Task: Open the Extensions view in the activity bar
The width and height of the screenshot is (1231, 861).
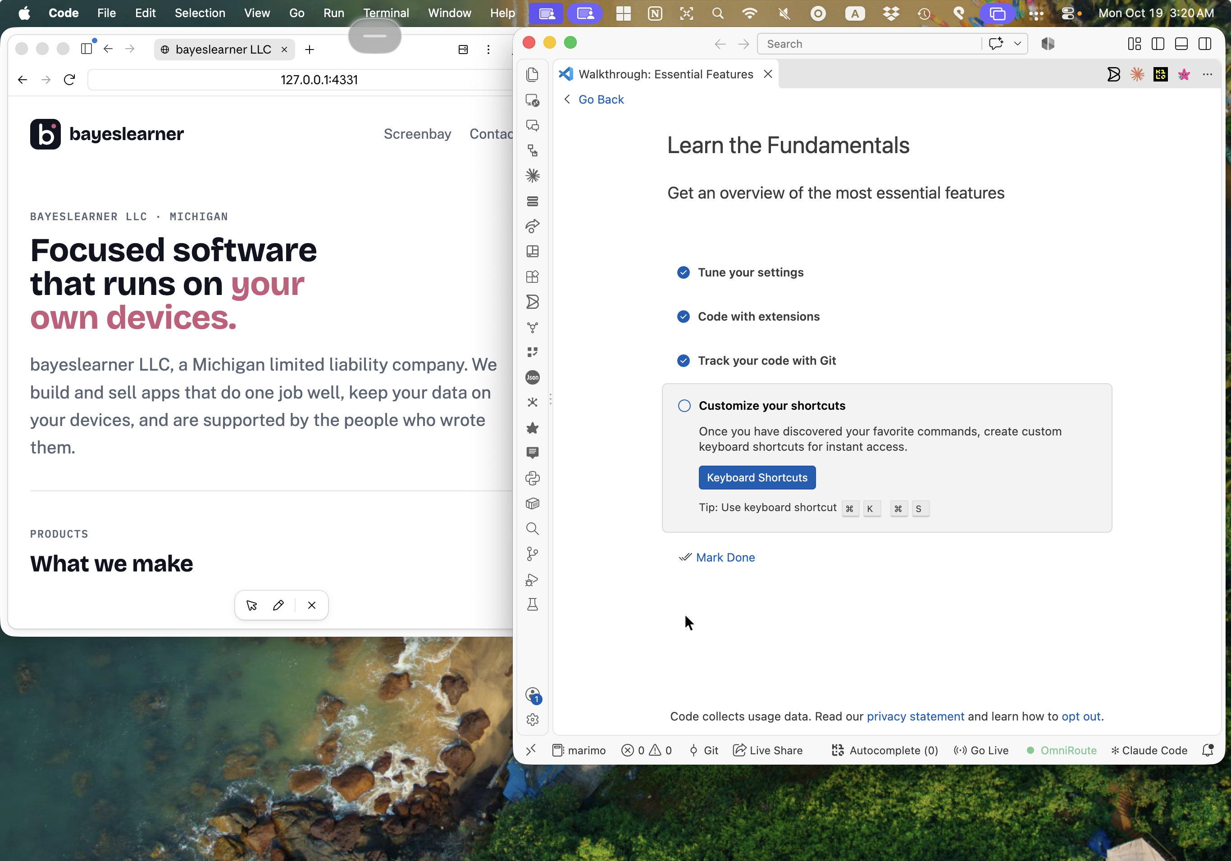Action: (x=533, y=276)
